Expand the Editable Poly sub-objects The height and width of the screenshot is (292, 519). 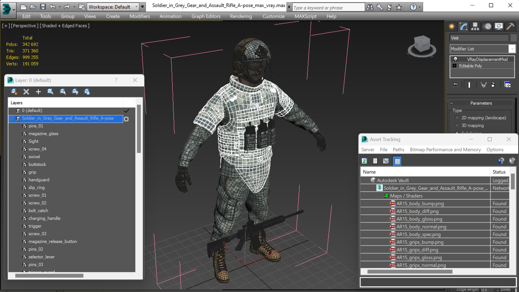point(454,66)
